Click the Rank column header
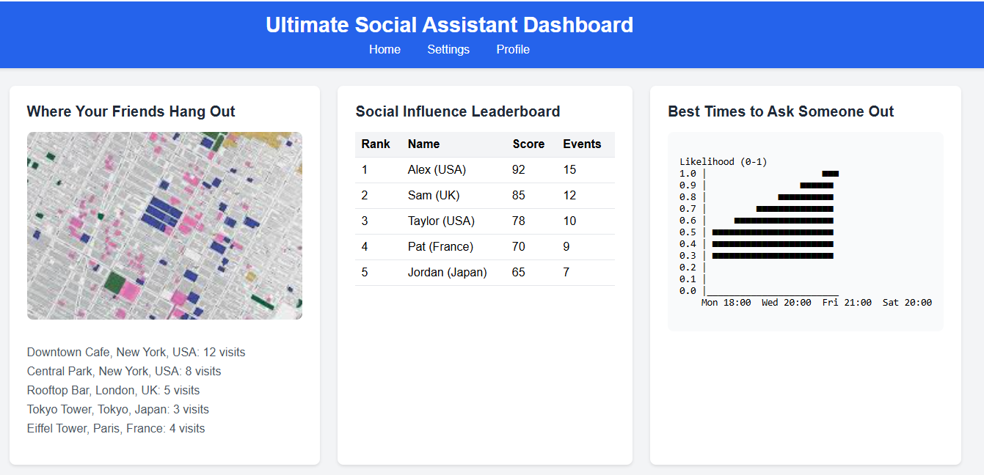The width and height of the screenshot is (984, 475). point(376,144)
